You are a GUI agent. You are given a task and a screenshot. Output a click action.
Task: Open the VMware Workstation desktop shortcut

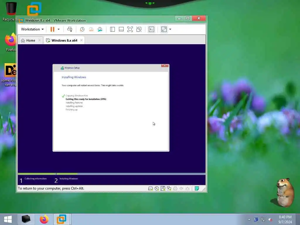coord(34,9)
